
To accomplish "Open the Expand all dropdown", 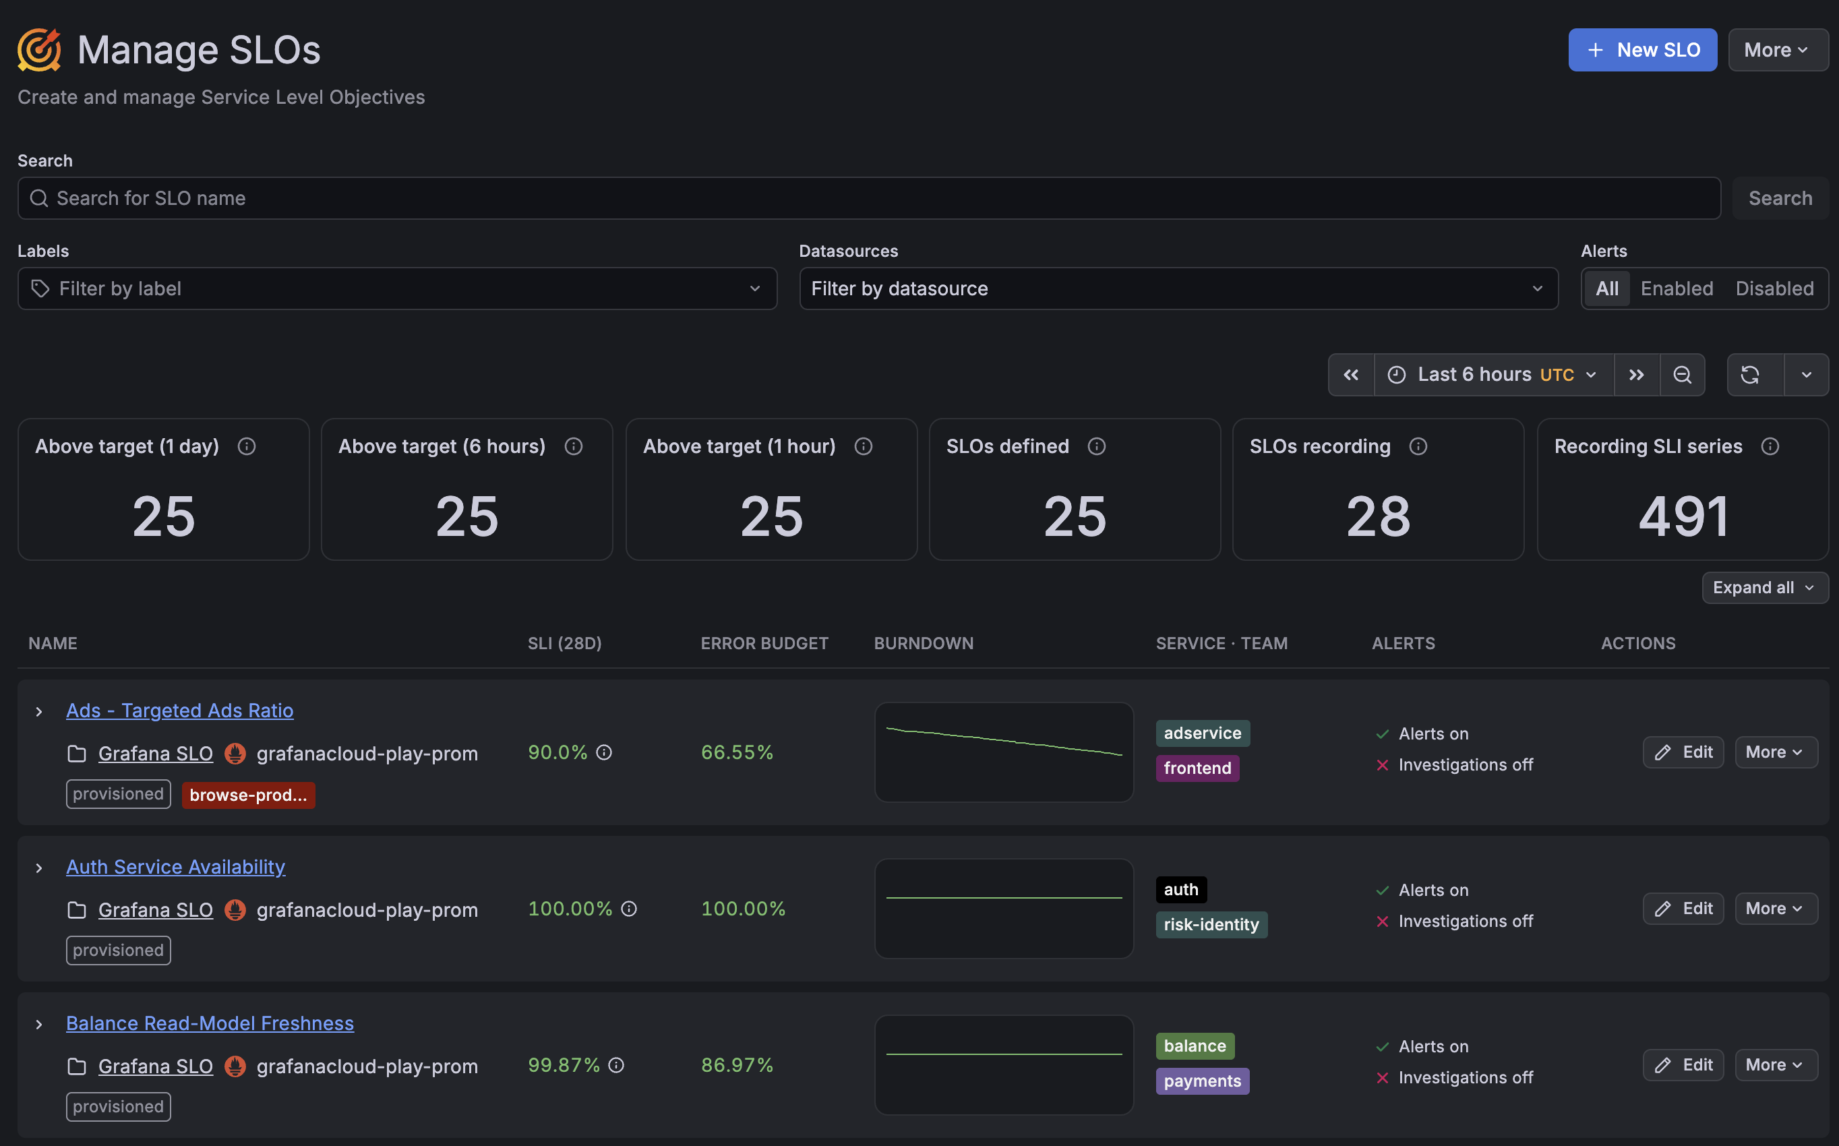I will coord(1765,587).
